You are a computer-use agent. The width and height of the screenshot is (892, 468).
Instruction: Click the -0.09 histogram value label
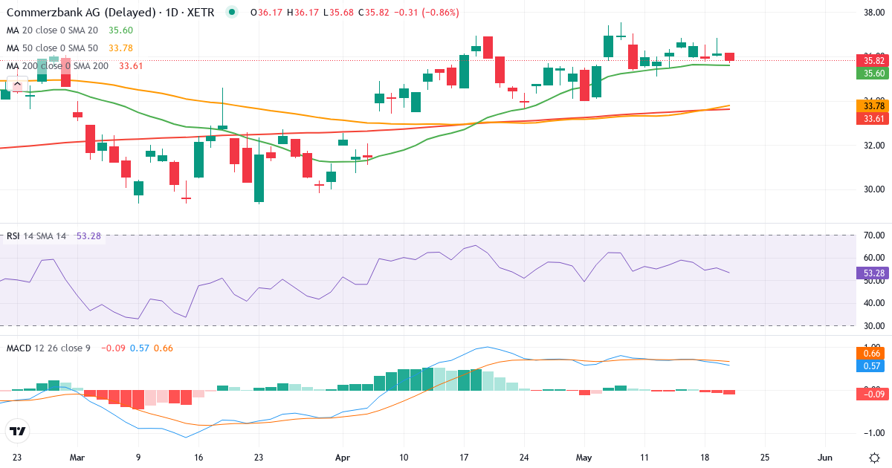click(x=874, y=394)
